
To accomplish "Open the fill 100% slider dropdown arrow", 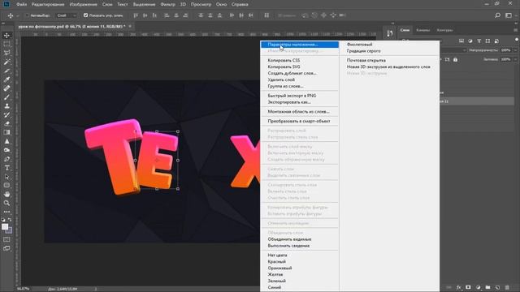I will (515, 59).
